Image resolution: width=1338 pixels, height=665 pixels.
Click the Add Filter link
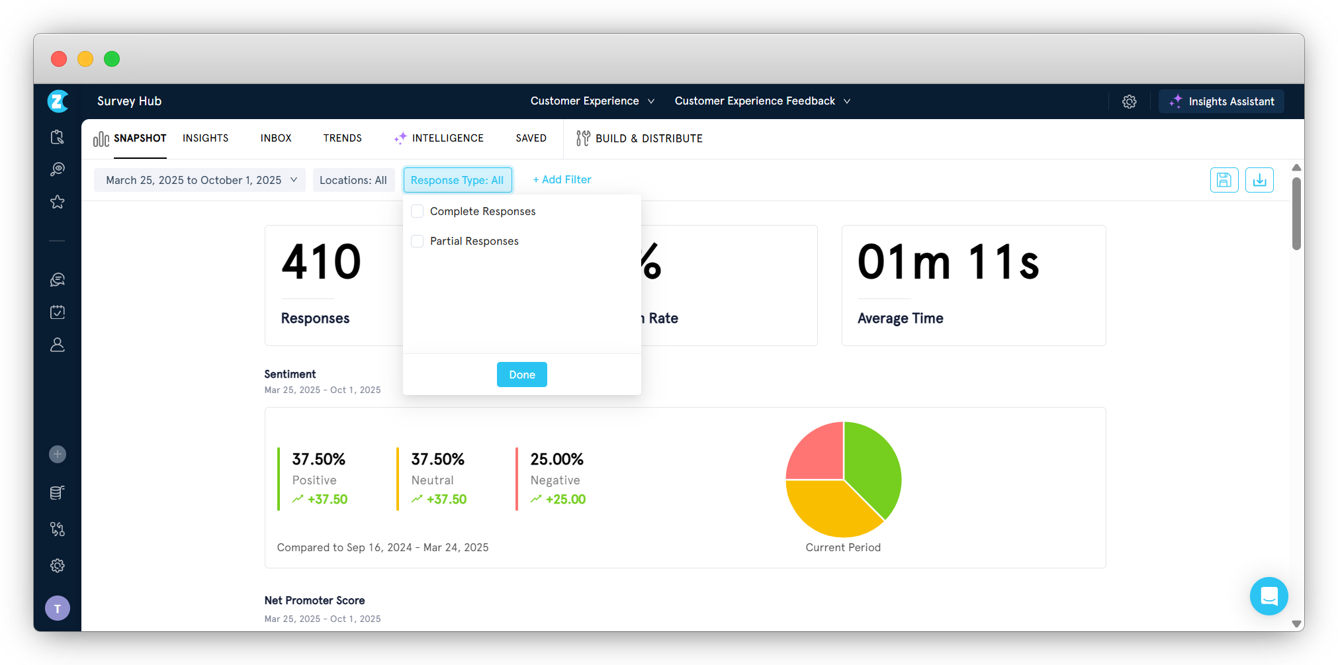coord(562,180)
